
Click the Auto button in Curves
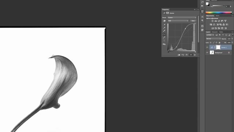193,21
